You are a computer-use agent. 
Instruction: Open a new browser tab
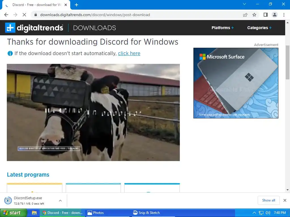[x=76, y=5]
